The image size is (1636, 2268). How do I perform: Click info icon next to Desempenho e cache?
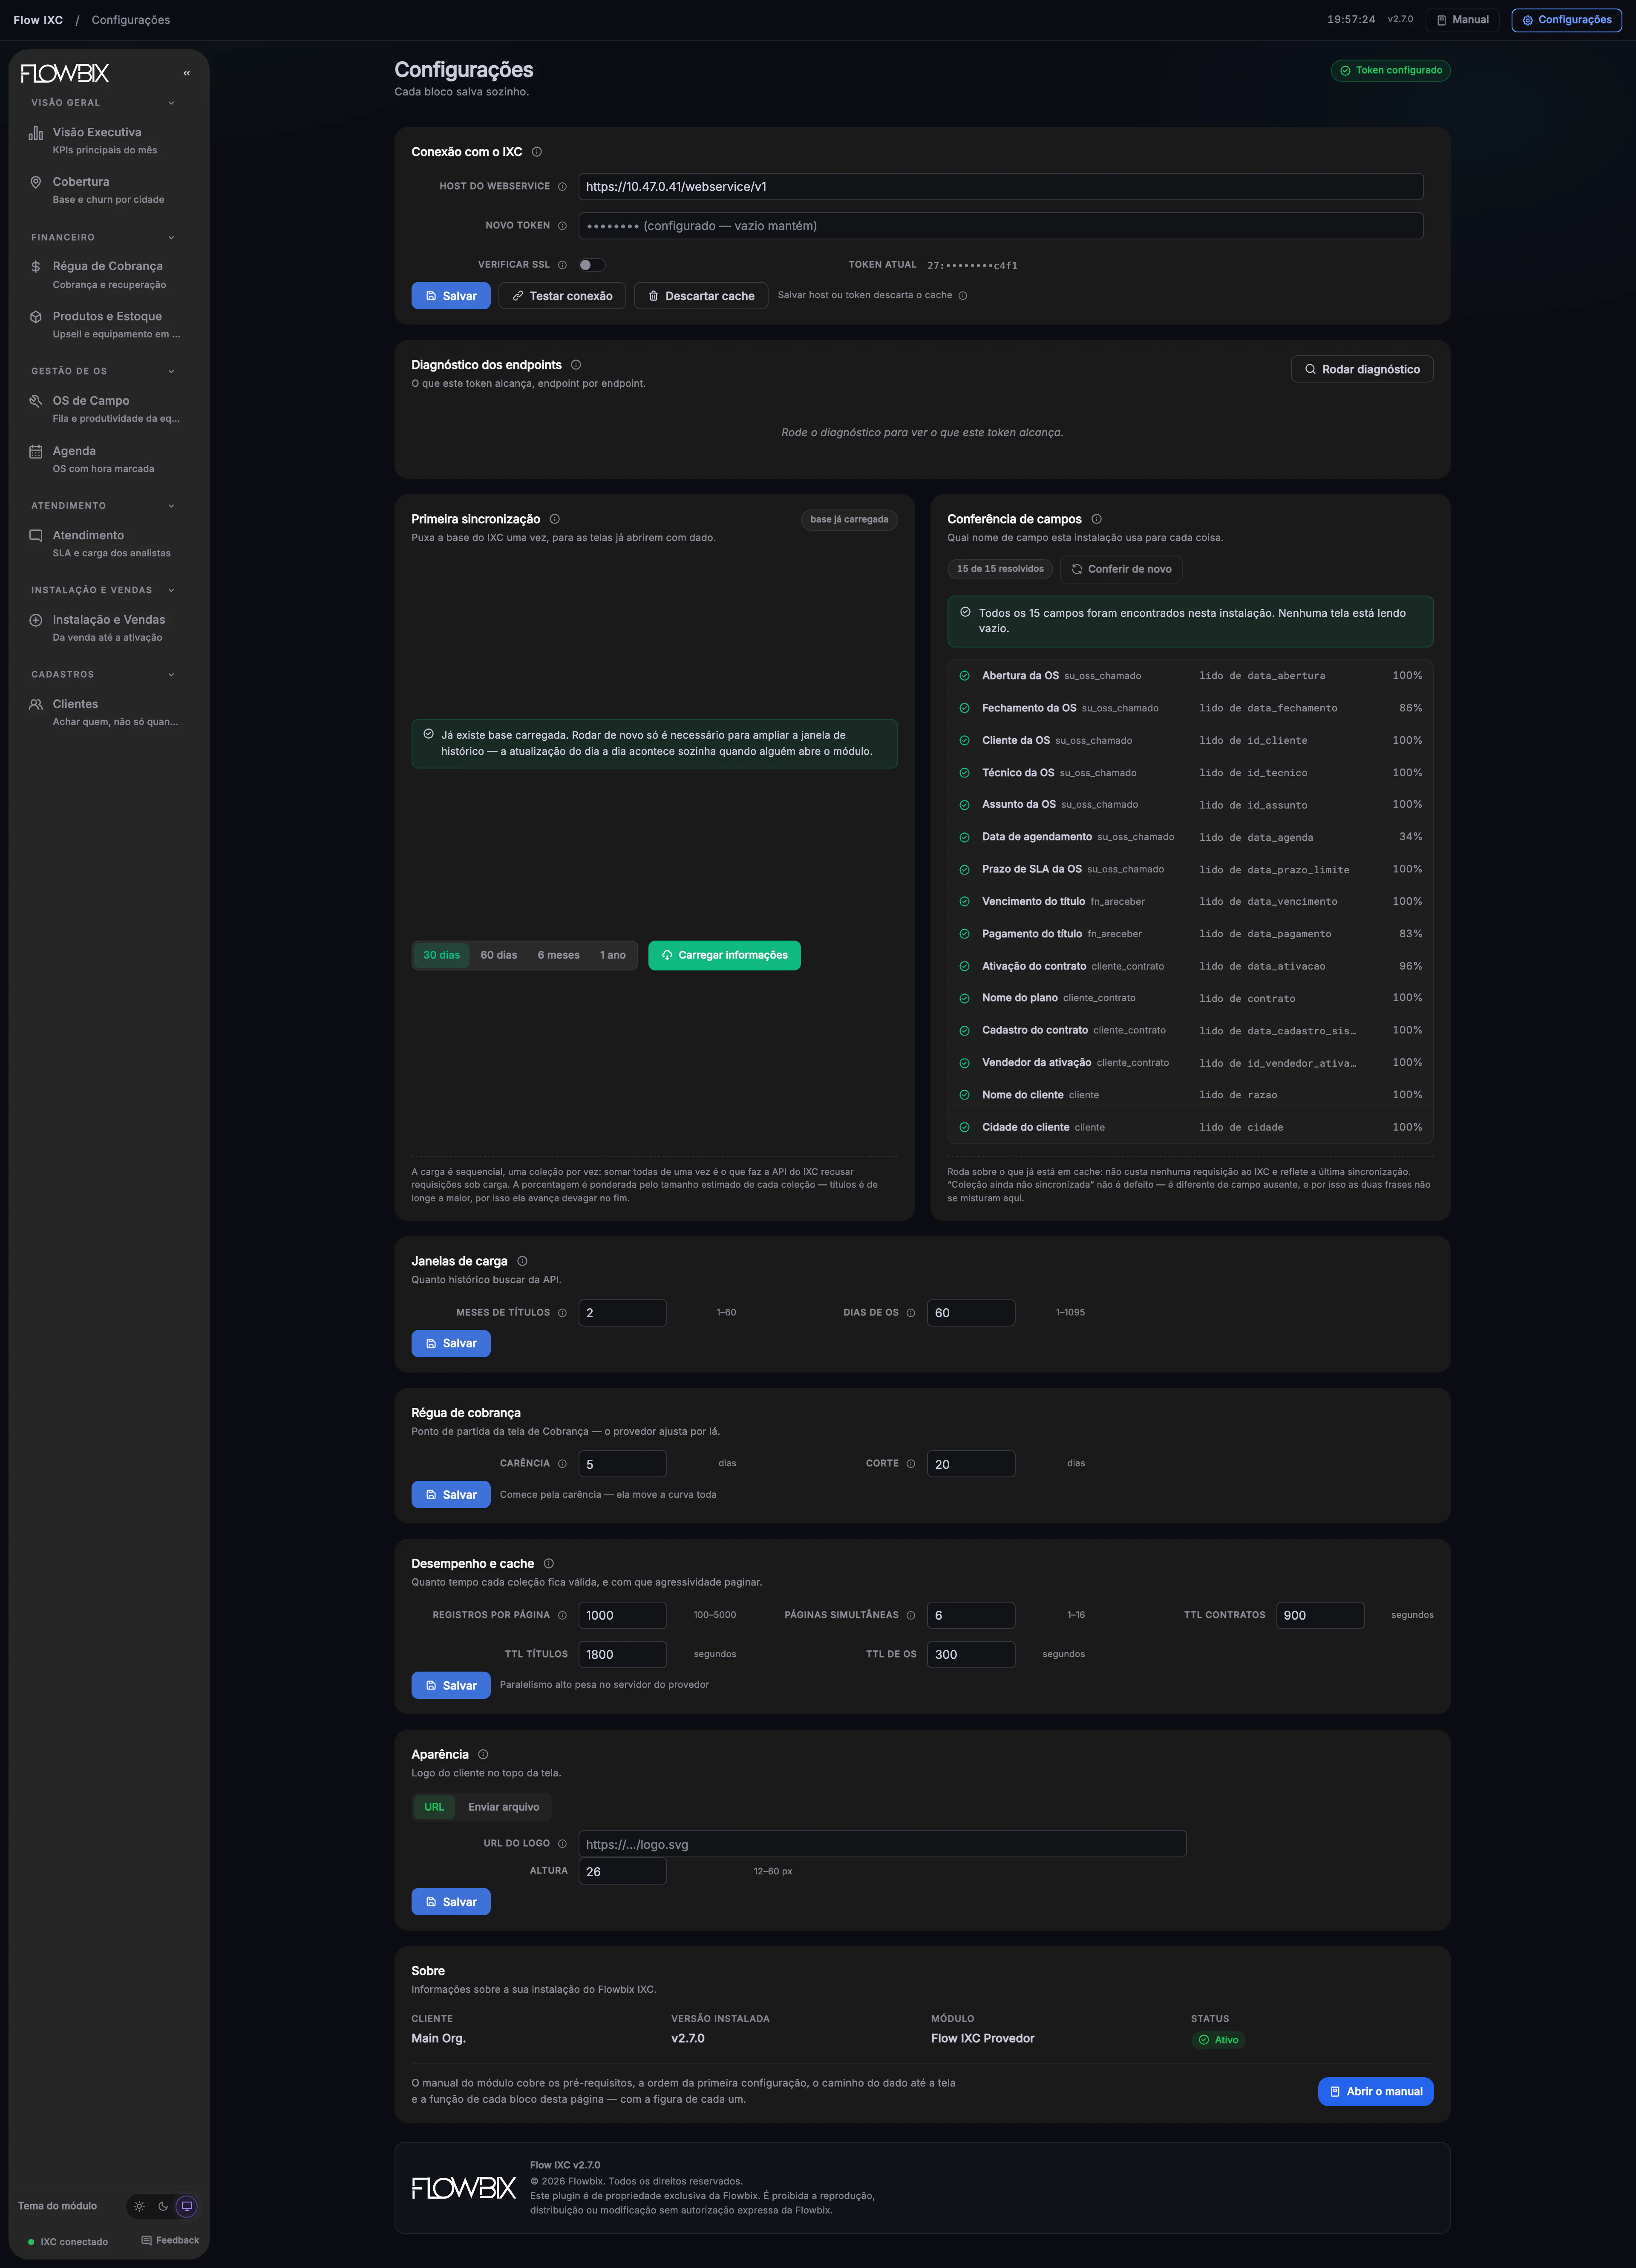(x=549, y=1564)
